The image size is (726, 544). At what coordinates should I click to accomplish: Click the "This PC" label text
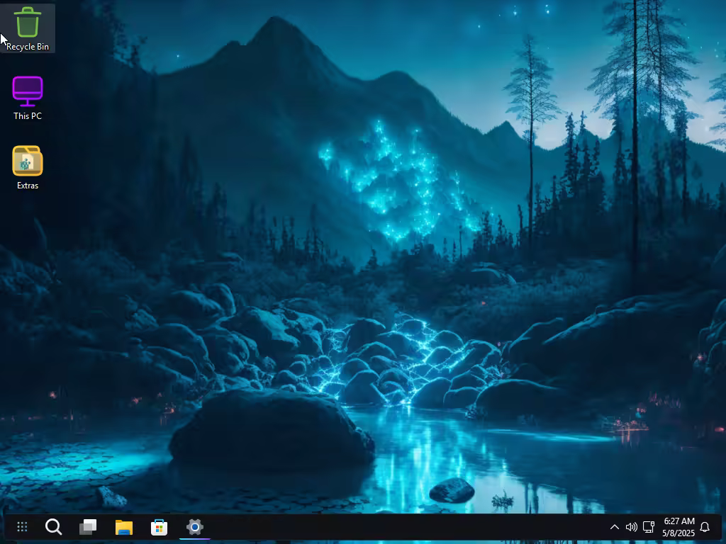(x=28, y=116)
